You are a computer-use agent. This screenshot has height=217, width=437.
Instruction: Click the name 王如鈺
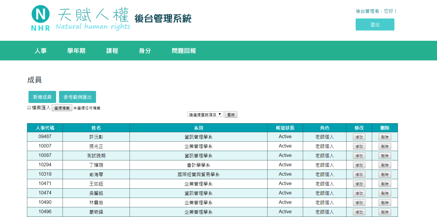[96, 184]
